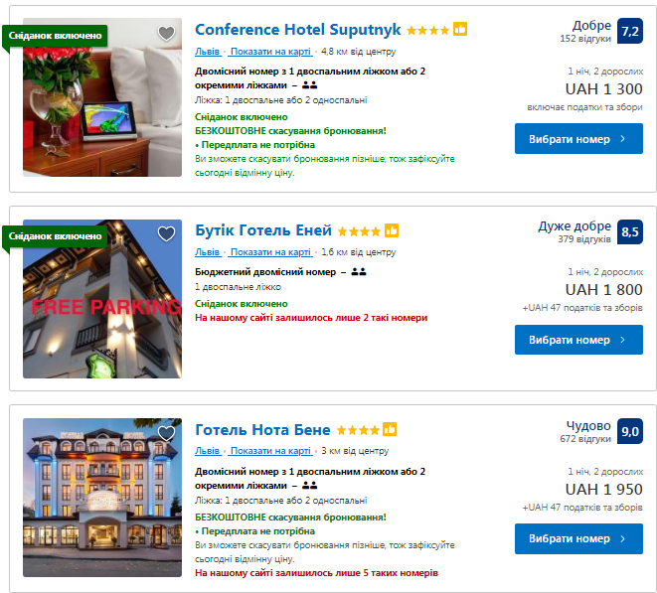
Task: Click the 7,2 rating score badge
Action: click(x=630, y=32)
